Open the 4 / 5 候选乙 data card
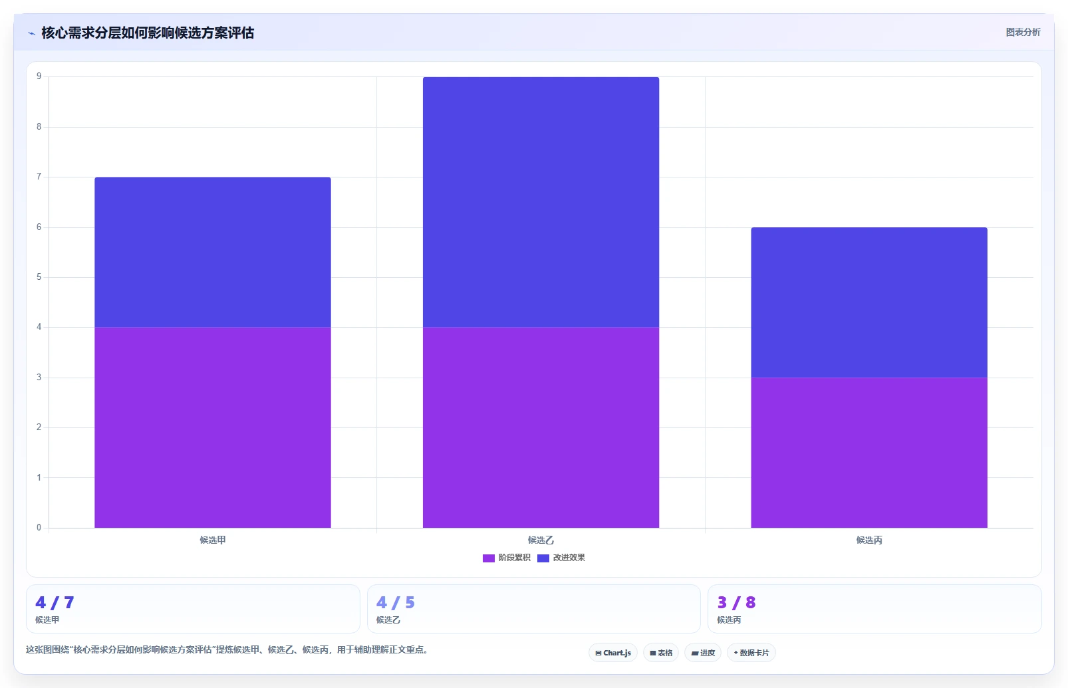This screenshot has width=1068, height=688. pyautogui.click(x=534, y=609)
